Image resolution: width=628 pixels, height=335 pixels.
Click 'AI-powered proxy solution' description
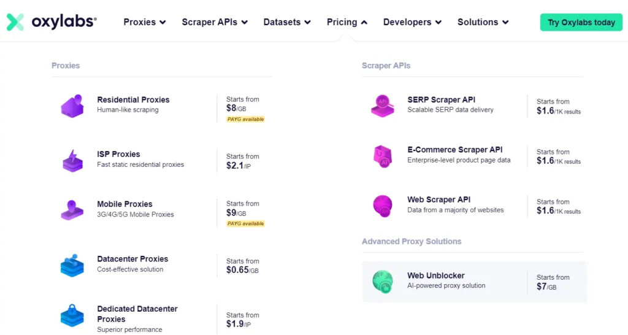tap(446, 286)
